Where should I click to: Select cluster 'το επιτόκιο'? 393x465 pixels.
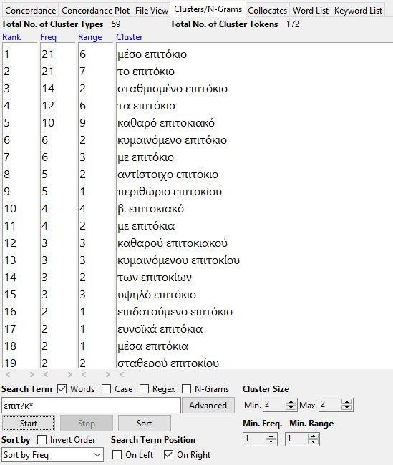point(146,72)
